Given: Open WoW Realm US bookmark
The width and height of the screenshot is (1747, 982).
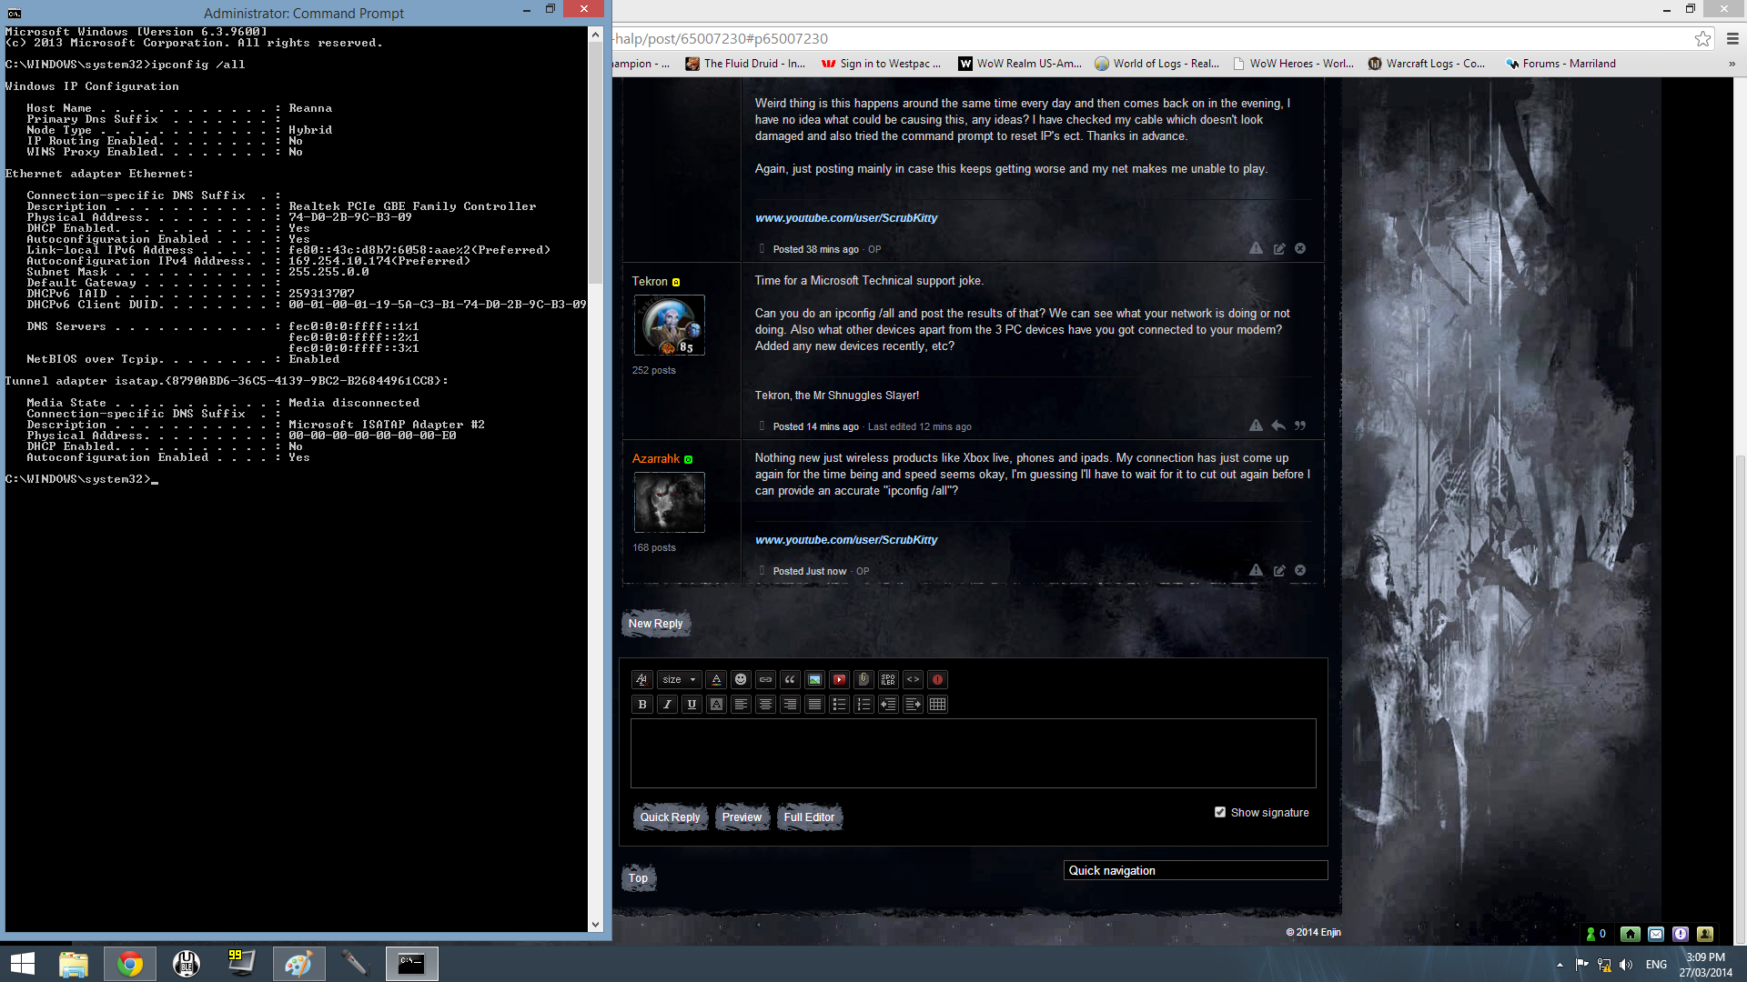Looking at the screenshot, I should [x=1020, y=64].
